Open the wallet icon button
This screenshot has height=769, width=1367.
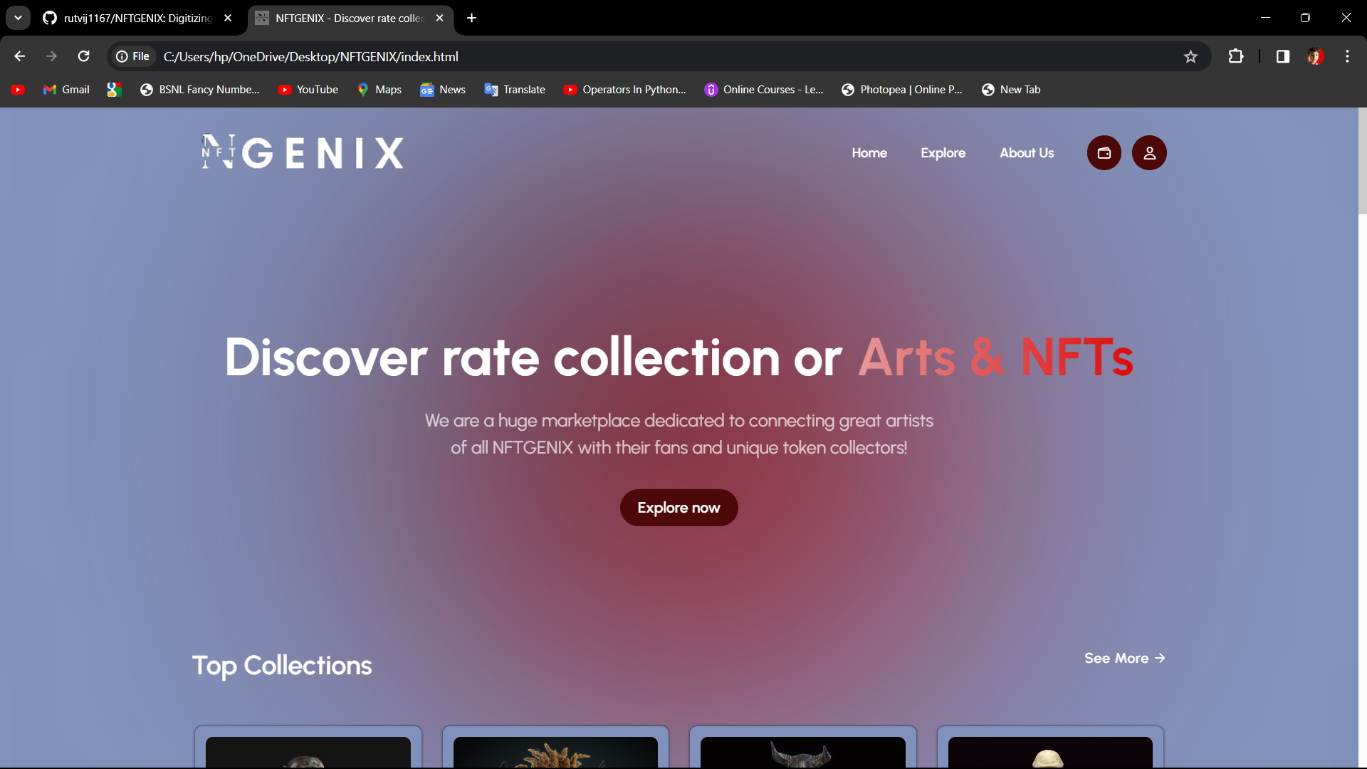tap(1104, 153)
